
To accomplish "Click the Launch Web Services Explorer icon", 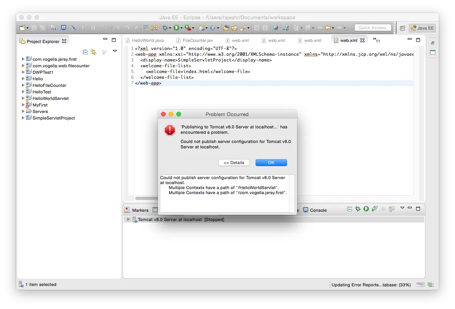I will tap(286, 28).
